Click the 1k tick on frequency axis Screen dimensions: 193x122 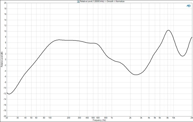[112, 118]
